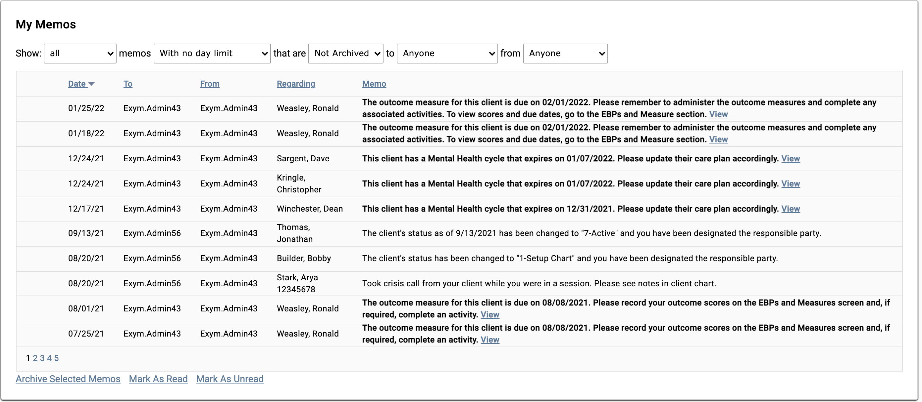This screenshot has width=922, height=402.
Task: Sort memos by the From column
Action: 210,84
